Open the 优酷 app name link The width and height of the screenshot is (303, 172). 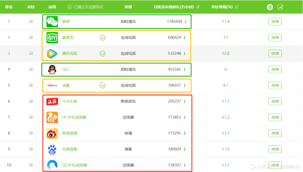pyautogui.click(x=66, y=85)
